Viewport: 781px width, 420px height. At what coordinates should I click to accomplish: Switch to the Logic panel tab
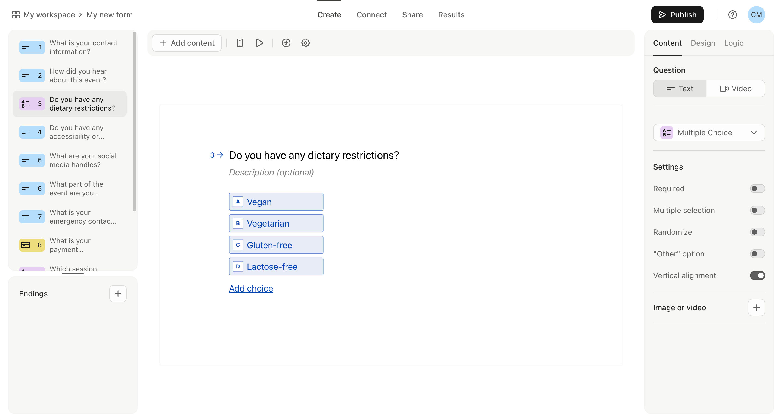tap(734, 43)
